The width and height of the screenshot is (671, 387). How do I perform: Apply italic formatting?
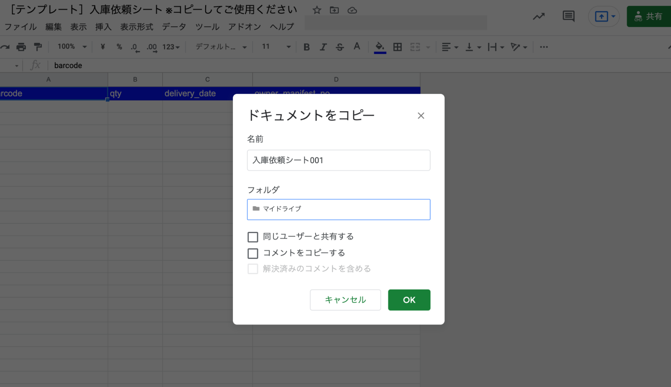point(323,47)
